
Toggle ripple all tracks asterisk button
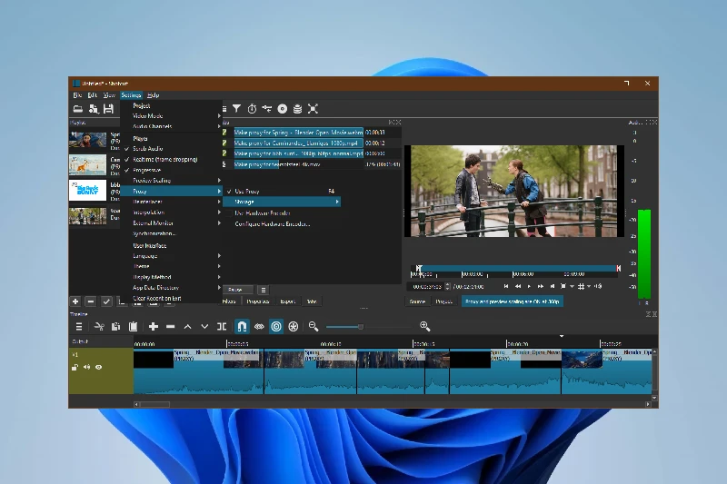click(293, 327)
